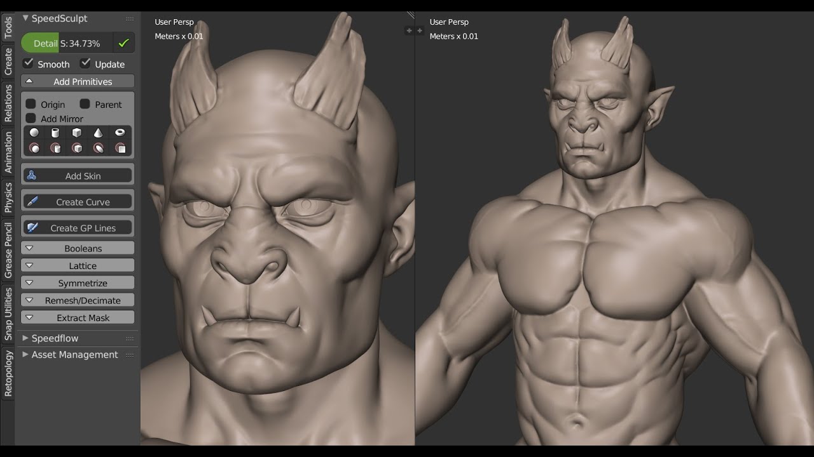
Task: Toggle the Smooth checkbox
Action: pos(29,63)
